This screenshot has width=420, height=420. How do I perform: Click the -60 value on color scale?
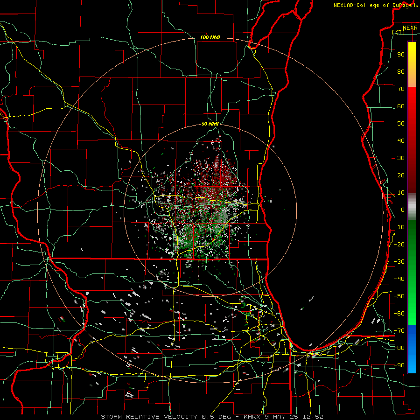pos(399,314)
